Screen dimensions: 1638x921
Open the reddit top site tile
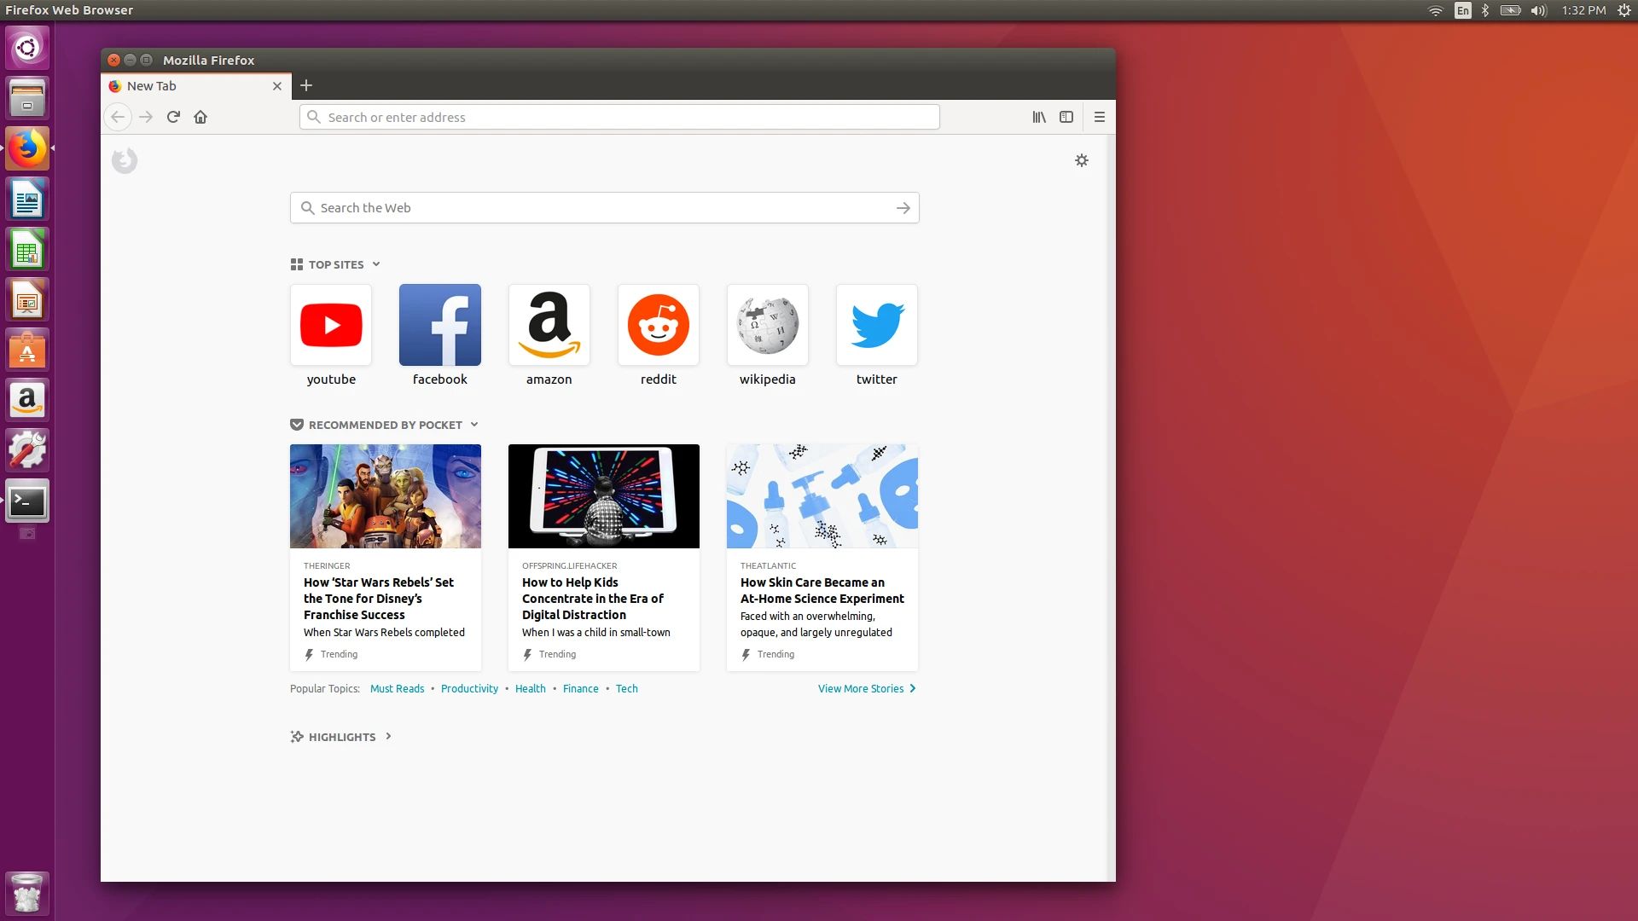click(x=659, y=334)
